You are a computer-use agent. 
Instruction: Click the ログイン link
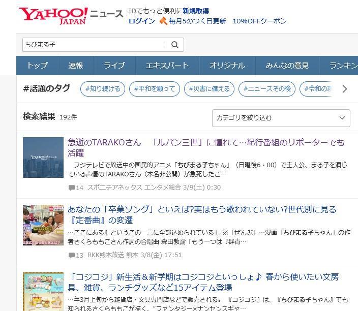click(142, 21)
